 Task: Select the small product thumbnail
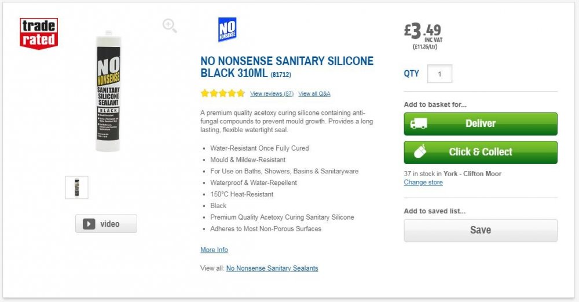pos(77,187)
